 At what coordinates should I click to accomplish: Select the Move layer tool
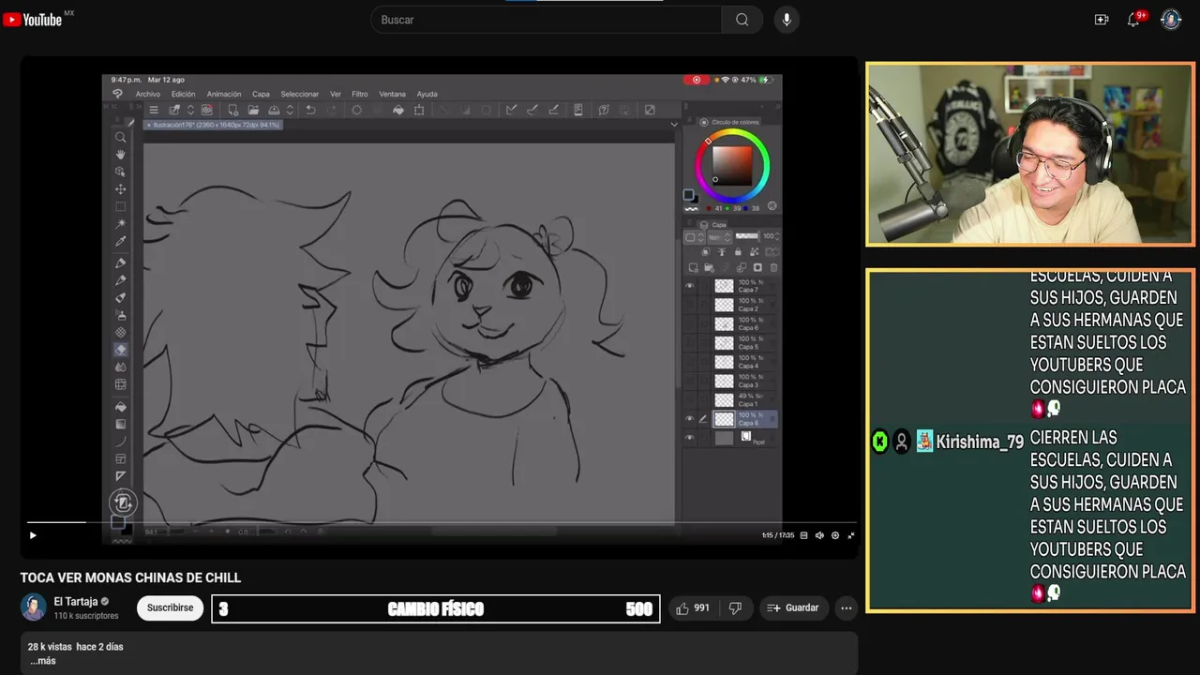pos(120,189)
